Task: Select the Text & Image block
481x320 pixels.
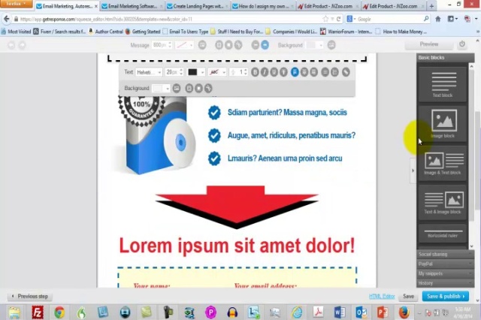Action: (x=443, y=202)
